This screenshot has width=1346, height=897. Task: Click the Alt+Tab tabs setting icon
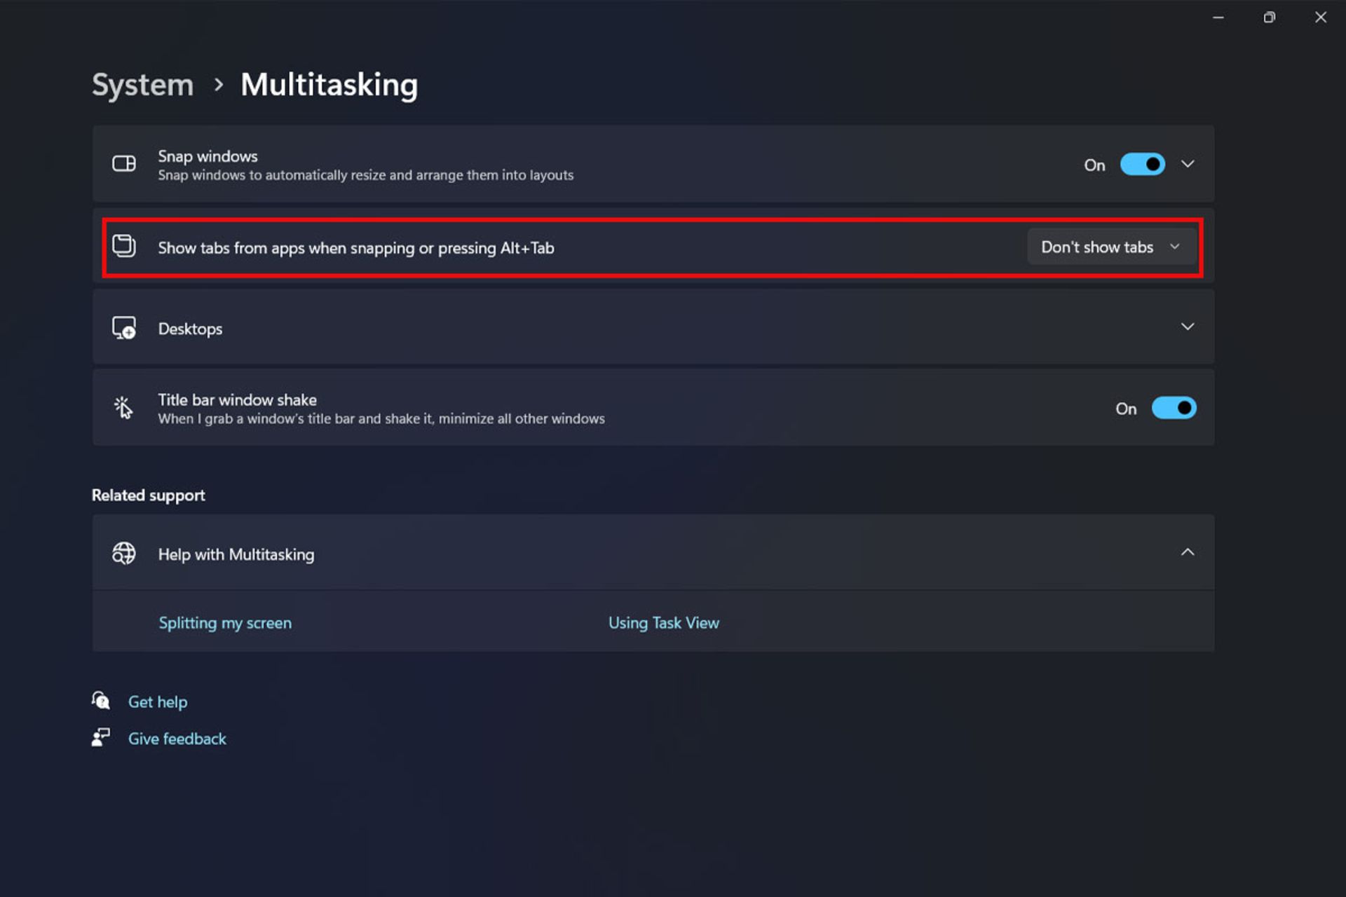(124, 246)
